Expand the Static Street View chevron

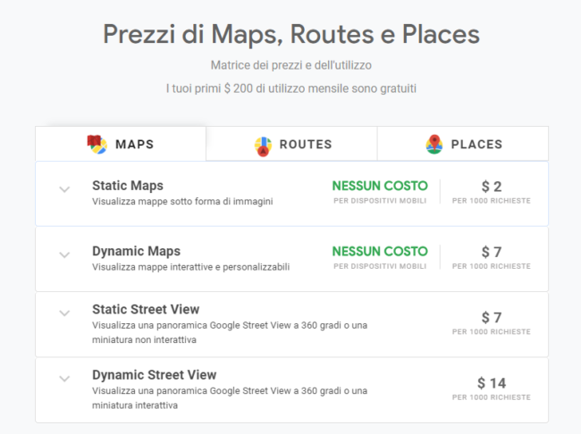pyautogui.click(x=64, y=313)
